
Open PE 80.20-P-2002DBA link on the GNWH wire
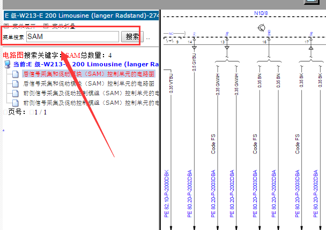tap(232, 194)
